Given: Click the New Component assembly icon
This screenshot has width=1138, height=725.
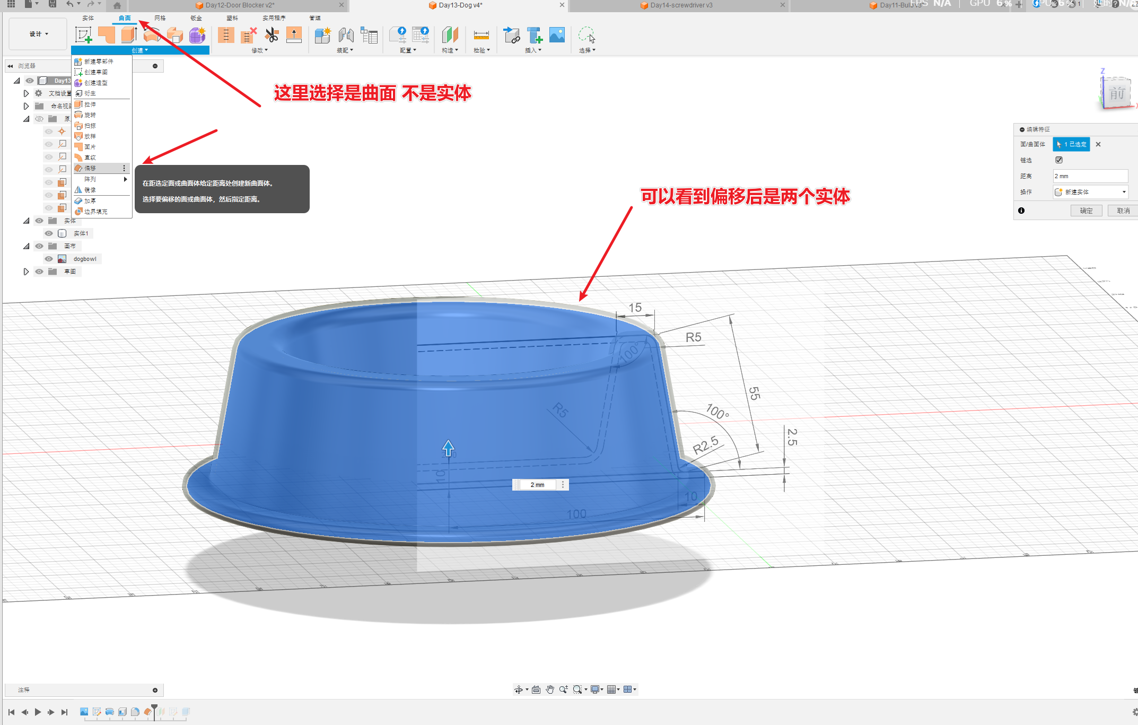Looking at the screenshot, I should [322, 35].
